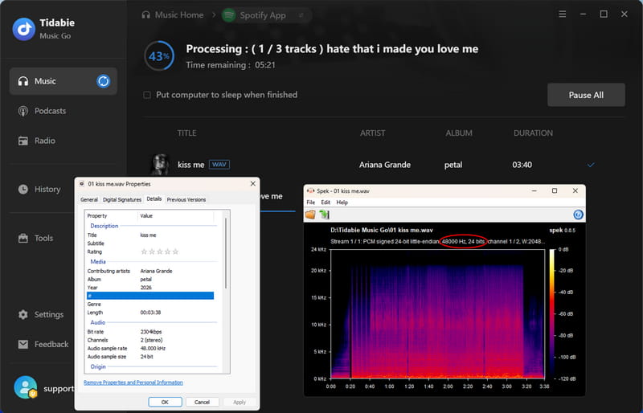The width and height of the screenshot is (643, 413).
Task: Open the Music section in sidebar
Action: (63, 81)
